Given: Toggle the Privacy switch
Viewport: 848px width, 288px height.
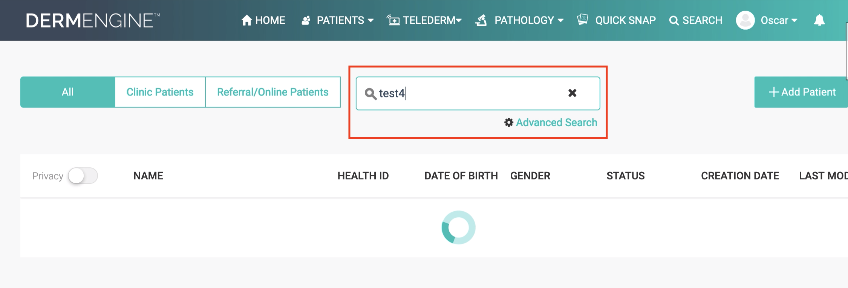Looking at the screenshot, I should pyautogui.click(x=83, y=176).
